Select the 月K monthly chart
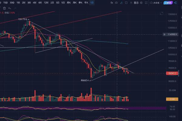The image size is (182, 121). (75, 2)
